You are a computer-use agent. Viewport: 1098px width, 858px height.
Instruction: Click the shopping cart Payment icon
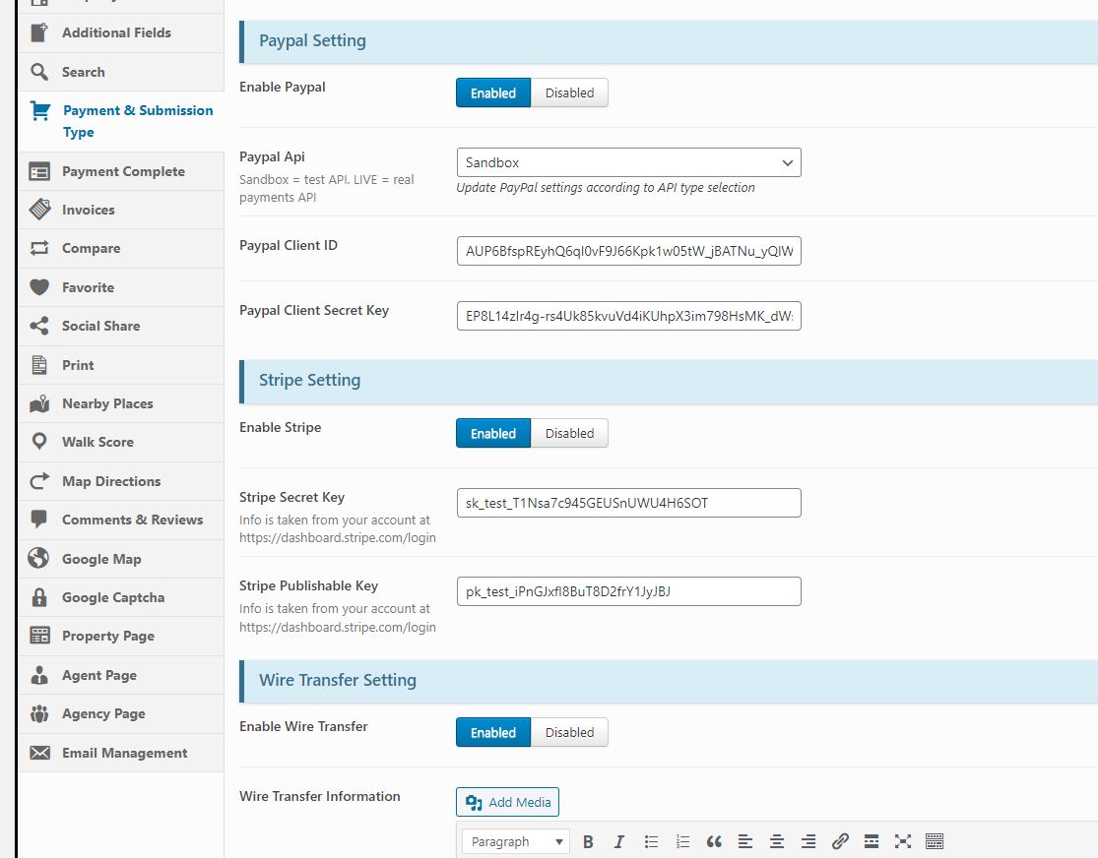click(x=40, y=110)
